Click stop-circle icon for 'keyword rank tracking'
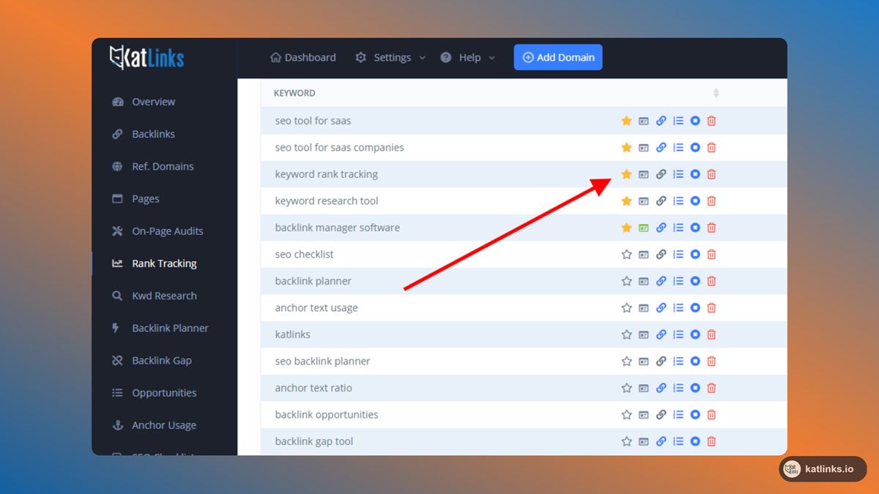 [695, 174]
